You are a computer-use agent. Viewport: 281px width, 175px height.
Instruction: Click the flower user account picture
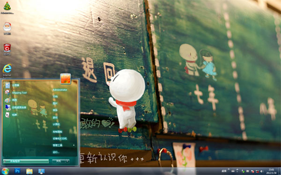click(66, 78)
